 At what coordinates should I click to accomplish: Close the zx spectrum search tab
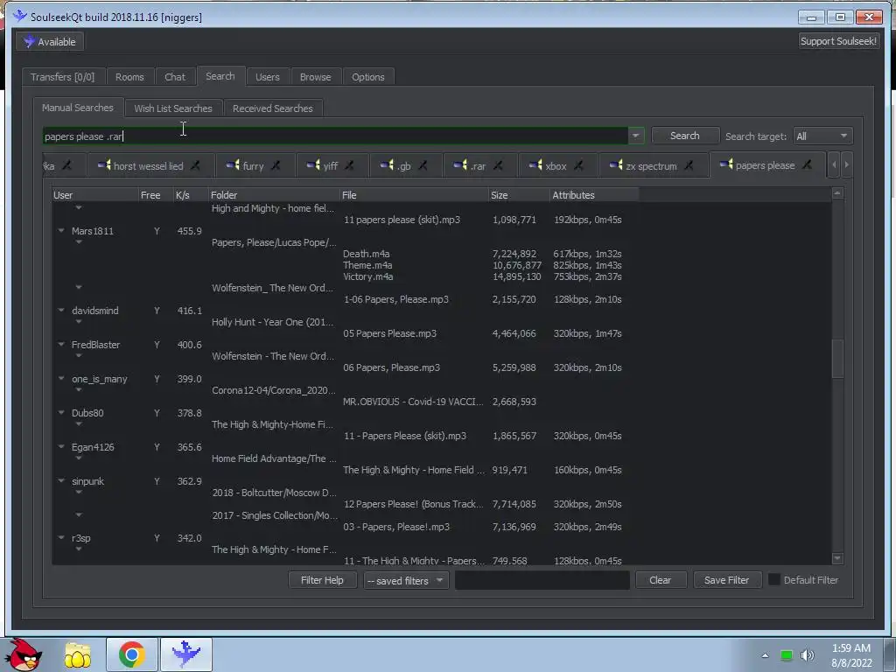(x=689, y=165)
